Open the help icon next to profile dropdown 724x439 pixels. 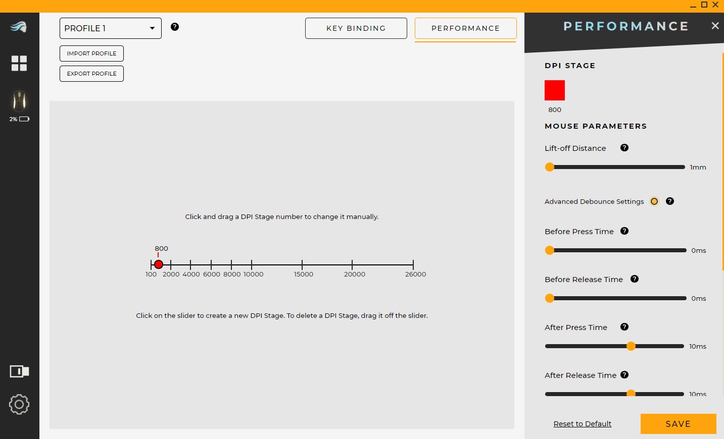click(175, 27)
